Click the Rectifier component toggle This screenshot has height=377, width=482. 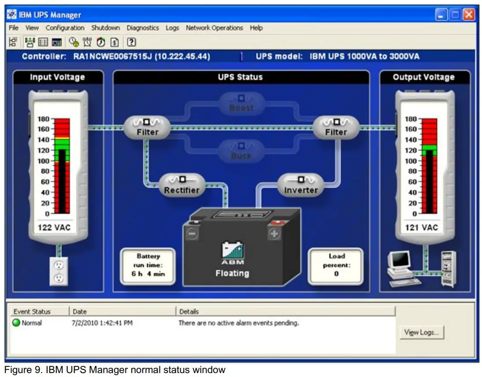point(182,184)
